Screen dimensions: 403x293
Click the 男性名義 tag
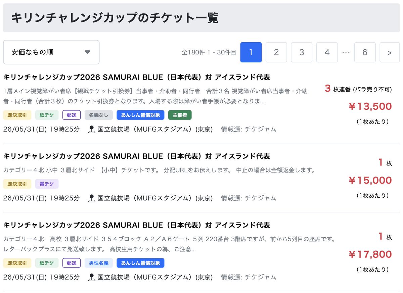[x=99, y=263]
